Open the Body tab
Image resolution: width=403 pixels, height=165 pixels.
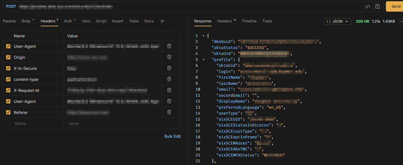point(28,21)
